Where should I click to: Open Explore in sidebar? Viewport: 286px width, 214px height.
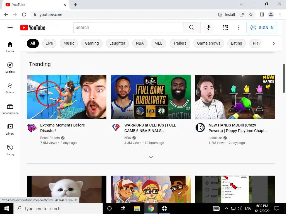[10, 67]
